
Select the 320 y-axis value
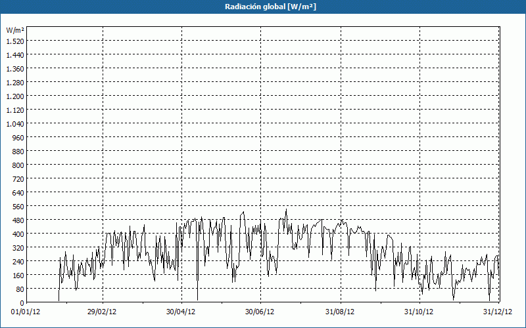pyautogui.click(x=18, y=248)
